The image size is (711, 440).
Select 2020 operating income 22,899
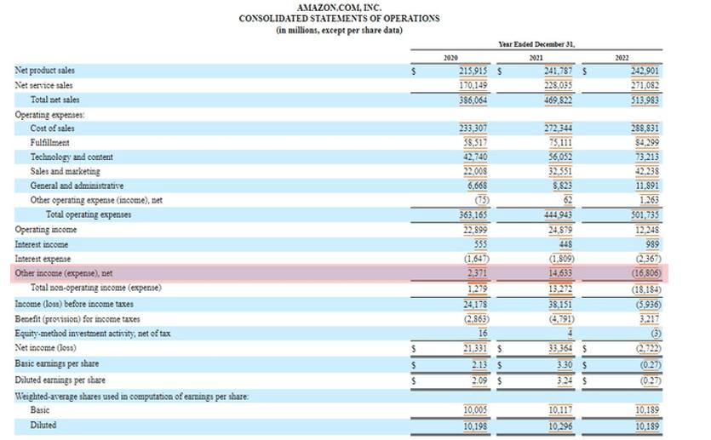coord(475,230)
